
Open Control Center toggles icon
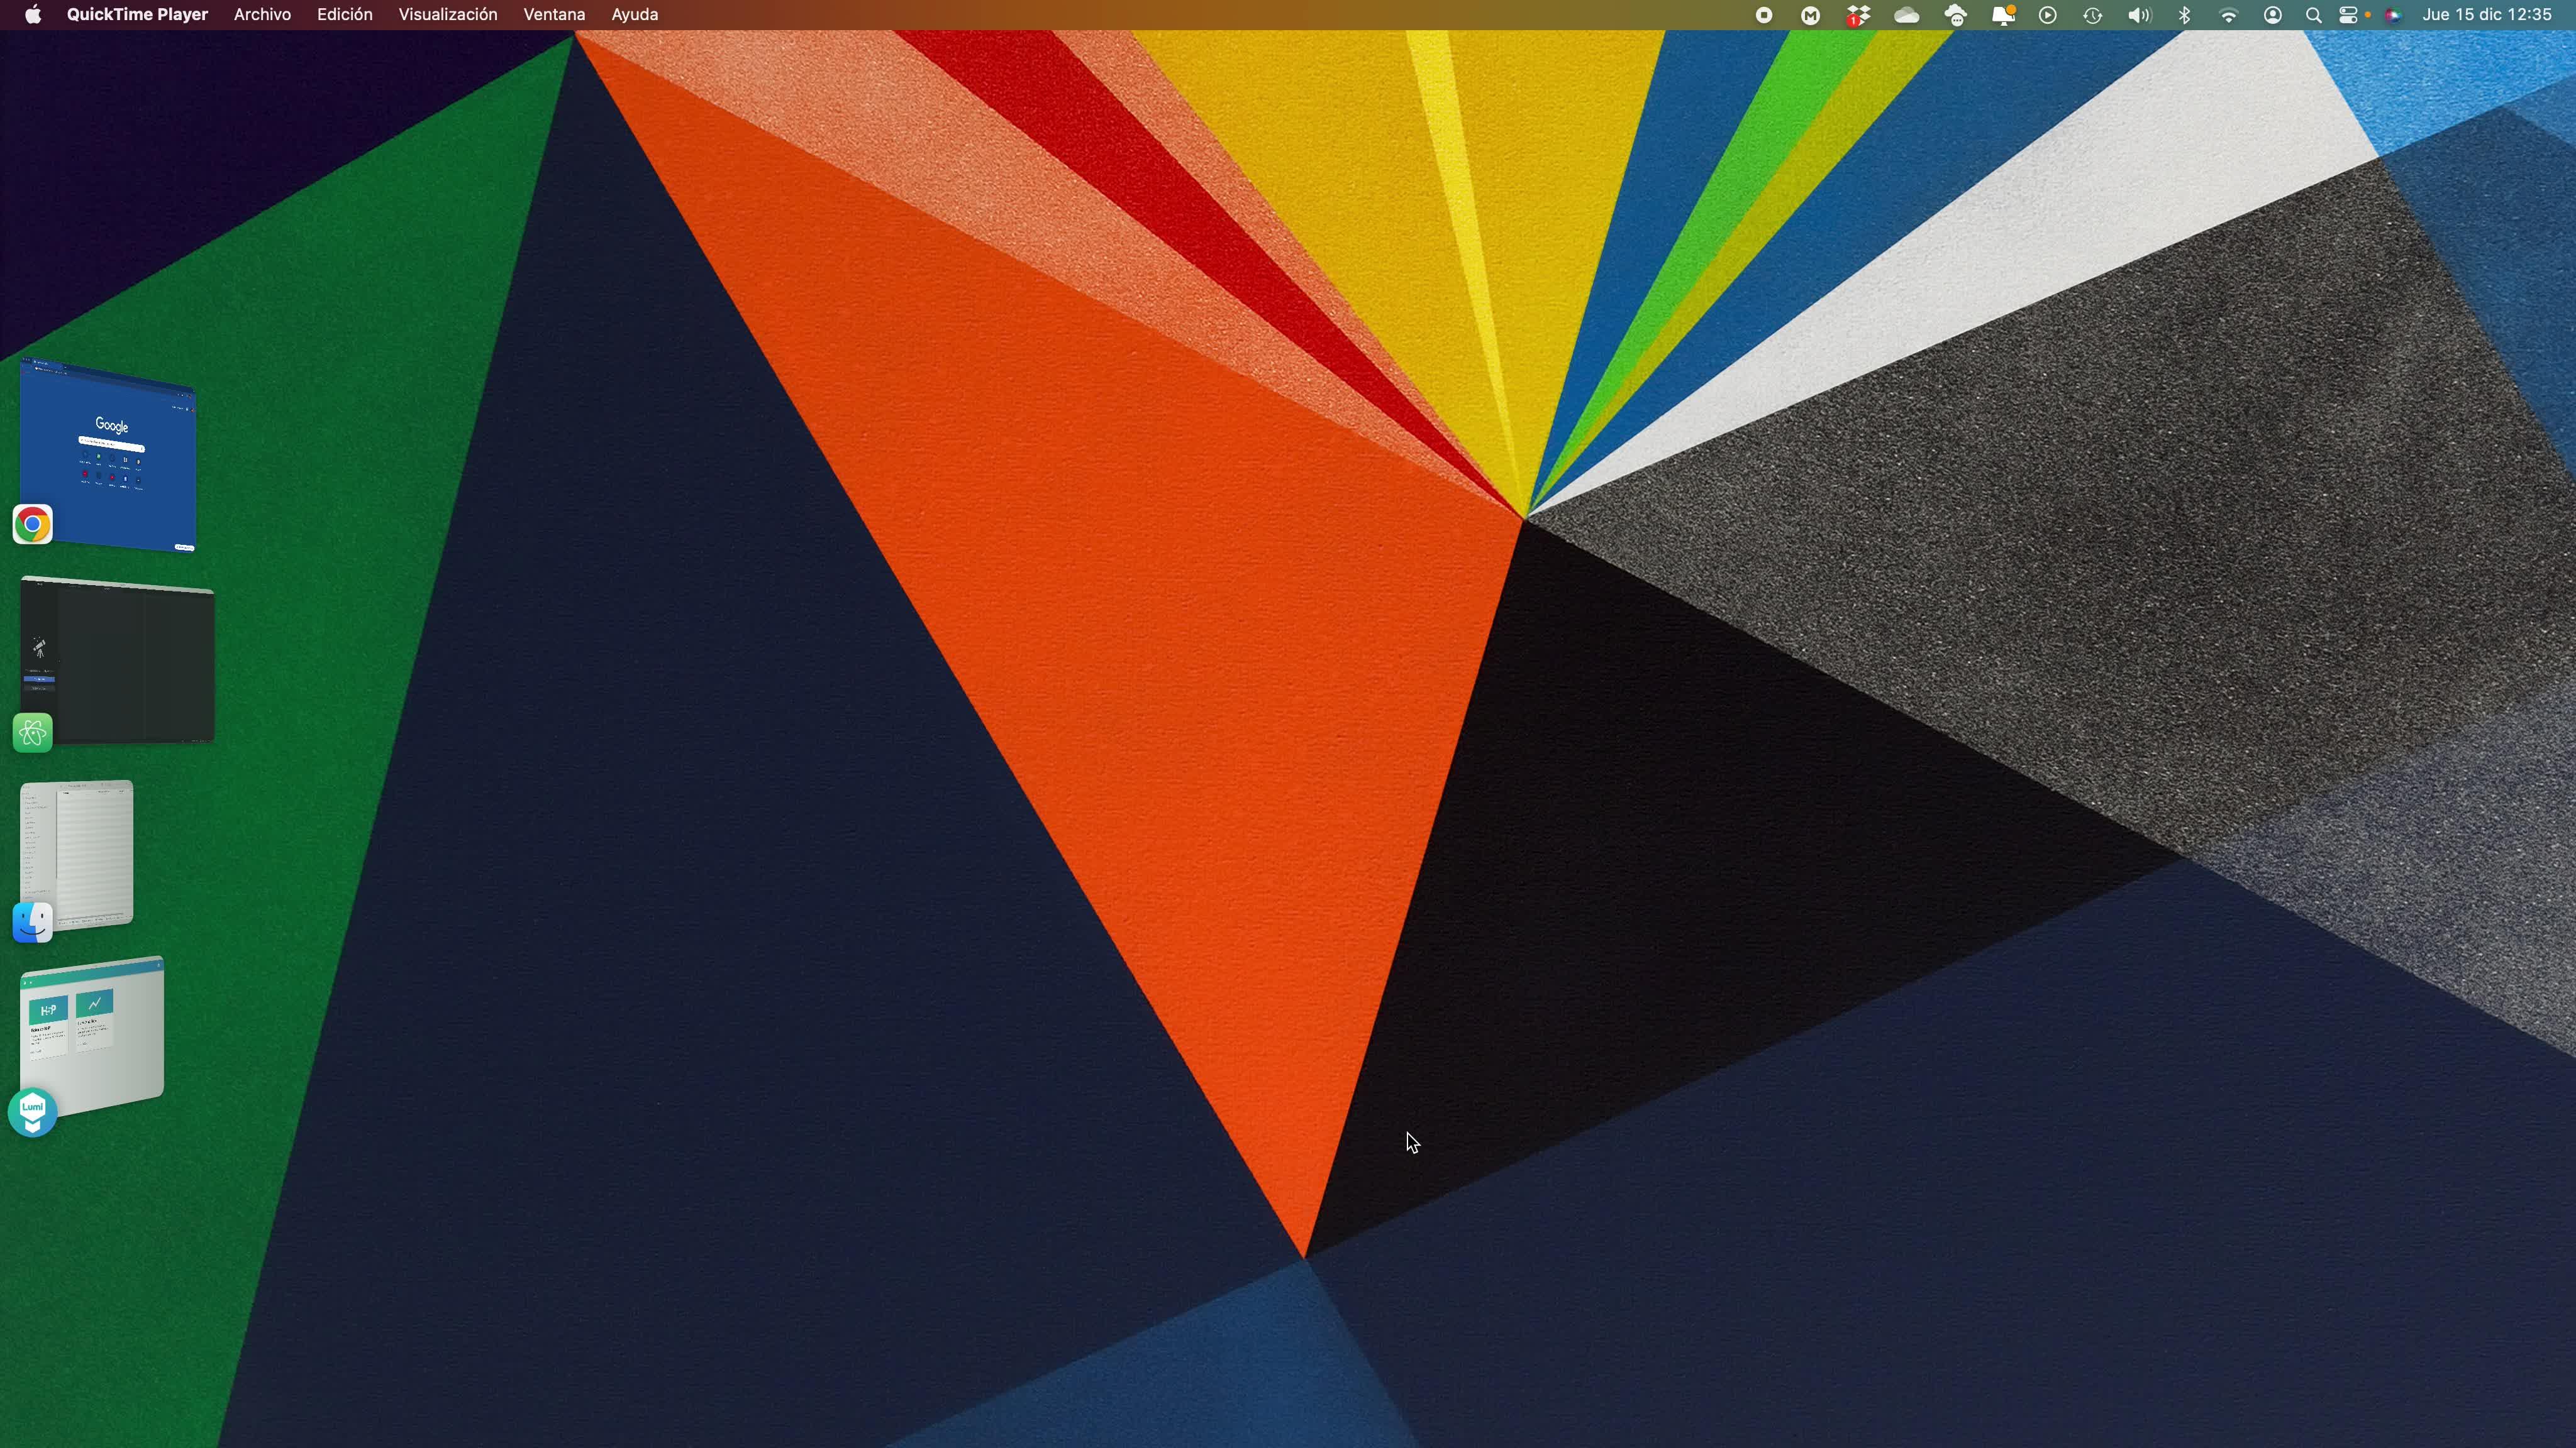[x=2349, y=15]
